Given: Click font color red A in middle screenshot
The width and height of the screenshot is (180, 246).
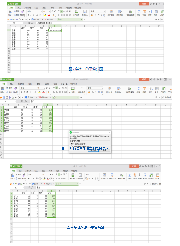Looking at the screenshot, I should coord(44,92).
